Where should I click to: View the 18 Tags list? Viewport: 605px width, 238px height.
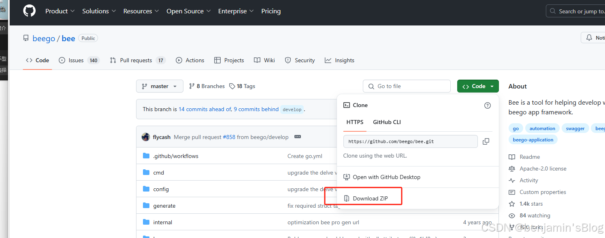click(x=242, y=86)
